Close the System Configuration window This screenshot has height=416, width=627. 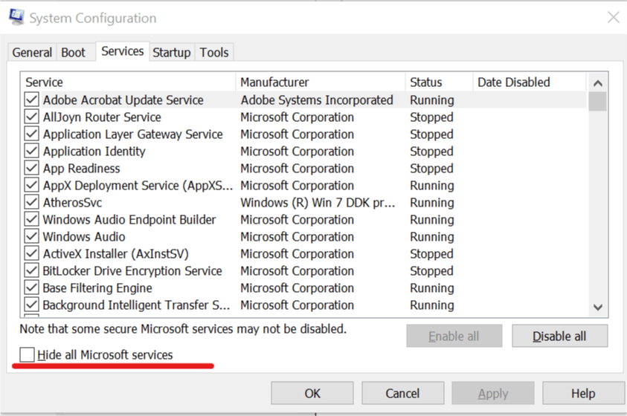613,17
